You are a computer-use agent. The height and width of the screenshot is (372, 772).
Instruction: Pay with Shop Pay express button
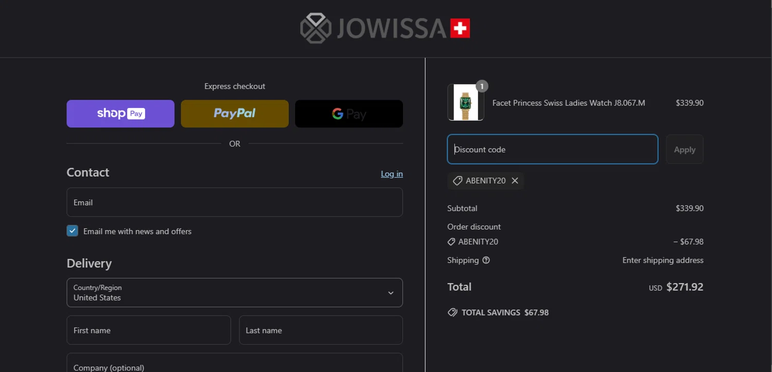point(120,114)
